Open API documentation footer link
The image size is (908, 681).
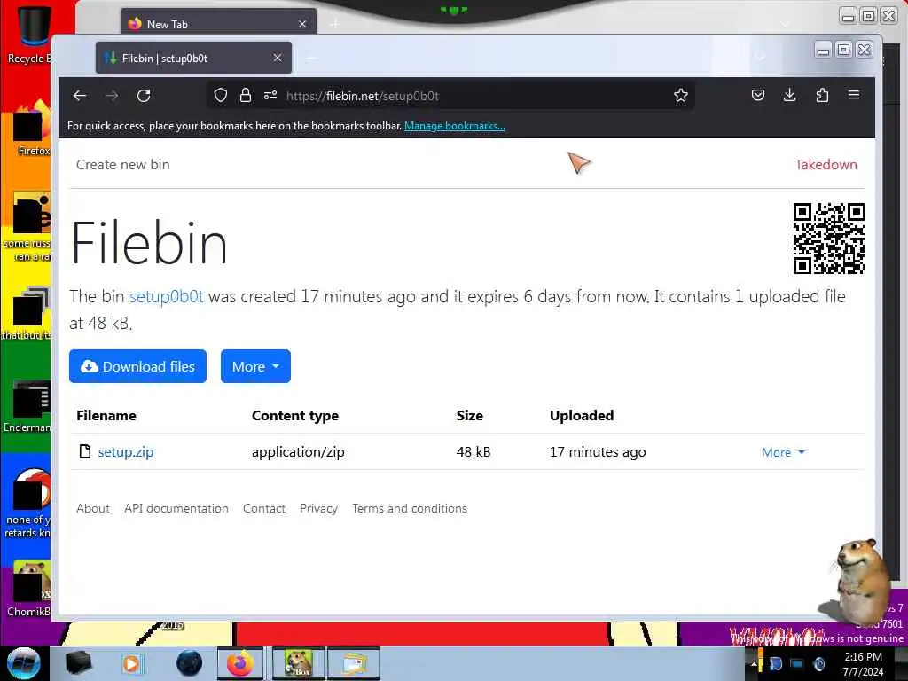(x=176, y=508)
